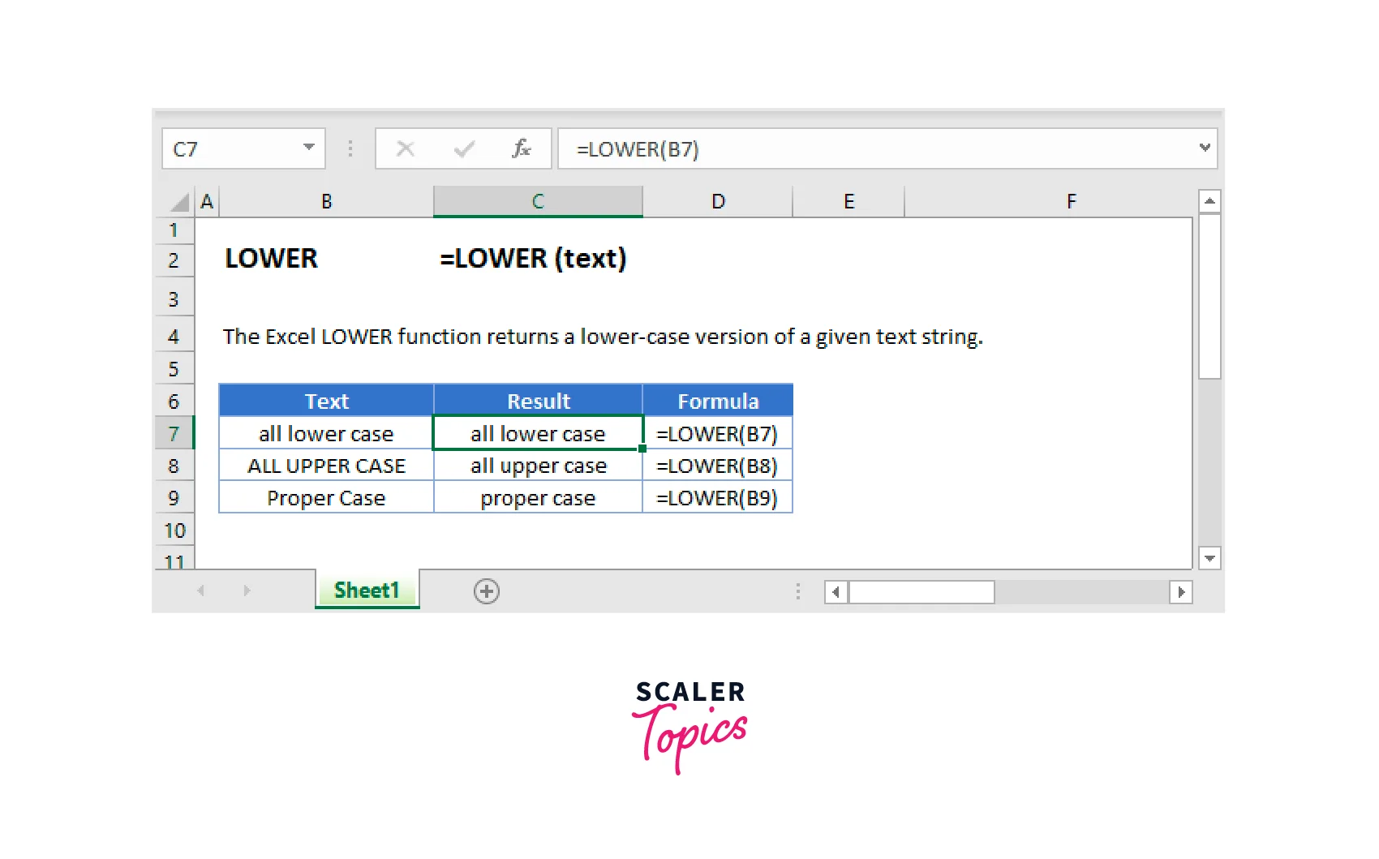Click the Insert Function fx icon
Screen dimensions: 1379x859
pos(521,149)
